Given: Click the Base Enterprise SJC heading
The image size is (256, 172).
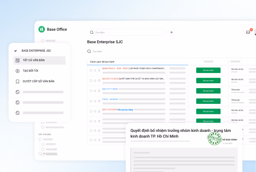Looking at the screenshot, I should (105, 42).
